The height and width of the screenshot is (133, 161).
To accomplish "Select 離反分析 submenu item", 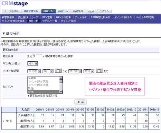I will (34, 21).
